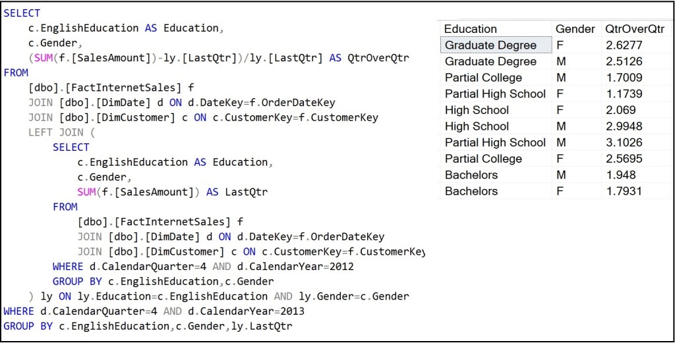Select the cell with value 1.948

[620, 175]
